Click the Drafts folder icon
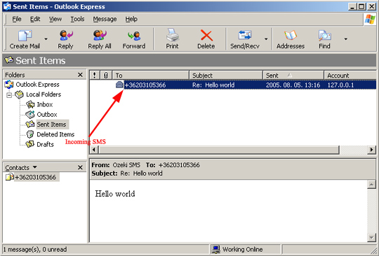Screen dimensions: 379x256 pos(30,144)
